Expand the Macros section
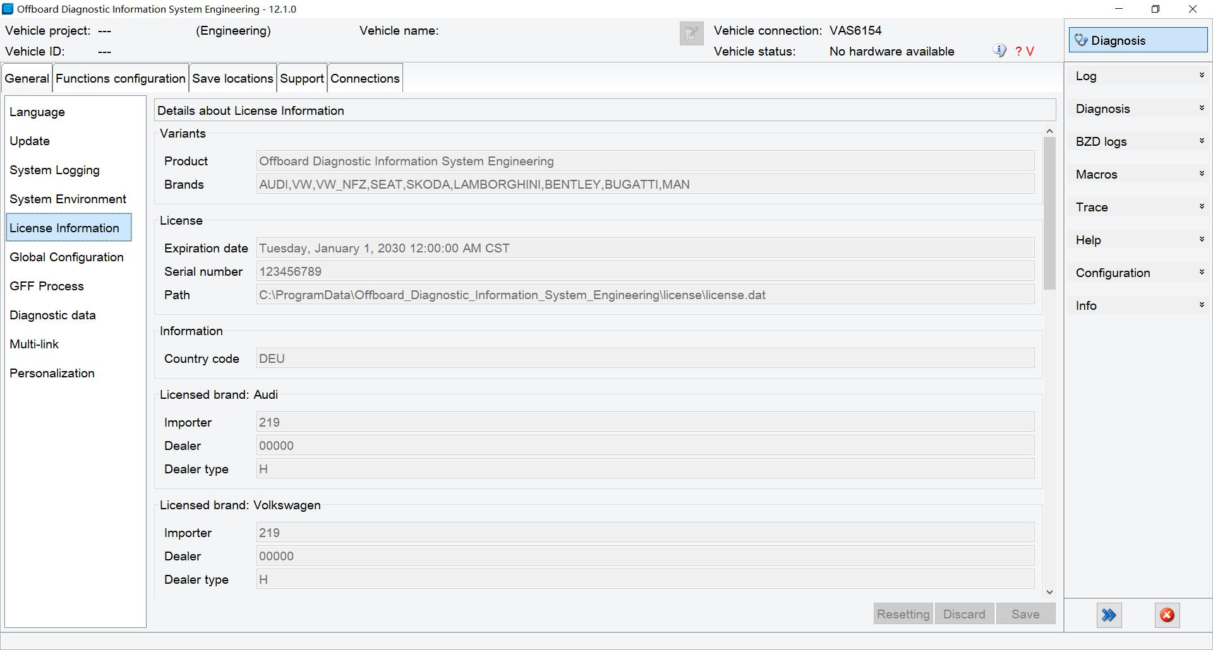The height and width of the screenshot is (650, 1213). pos(1138,174)
